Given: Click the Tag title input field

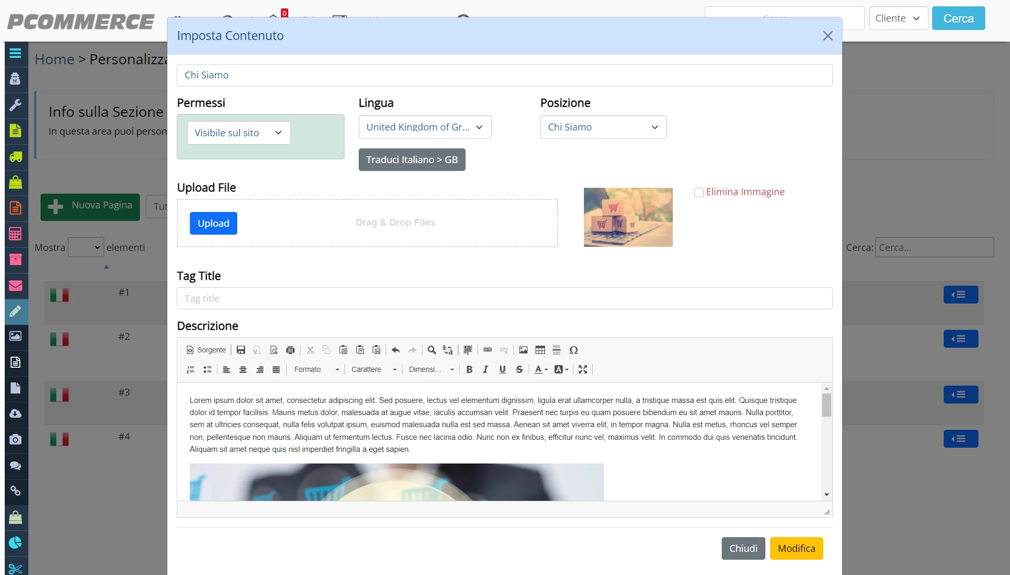Looking at the screenshot, I should point(504,298).
